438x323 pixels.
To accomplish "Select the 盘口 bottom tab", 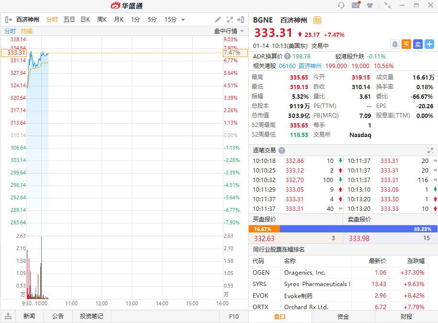I will pos(279,317).
